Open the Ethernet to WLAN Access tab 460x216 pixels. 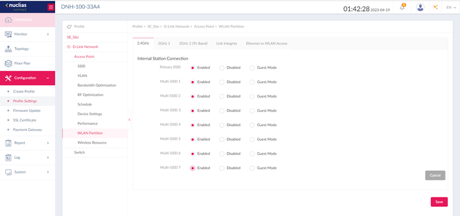[267, 43]
